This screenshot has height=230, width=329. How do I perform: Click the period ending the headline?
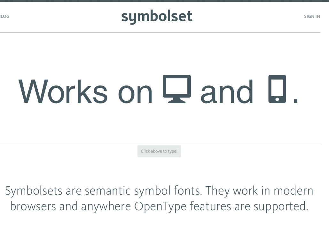(296, 102)
